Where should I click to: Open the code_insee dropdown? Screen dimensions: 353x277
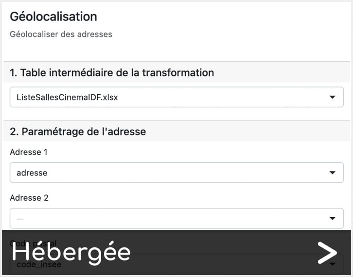[x=176, y=265]
